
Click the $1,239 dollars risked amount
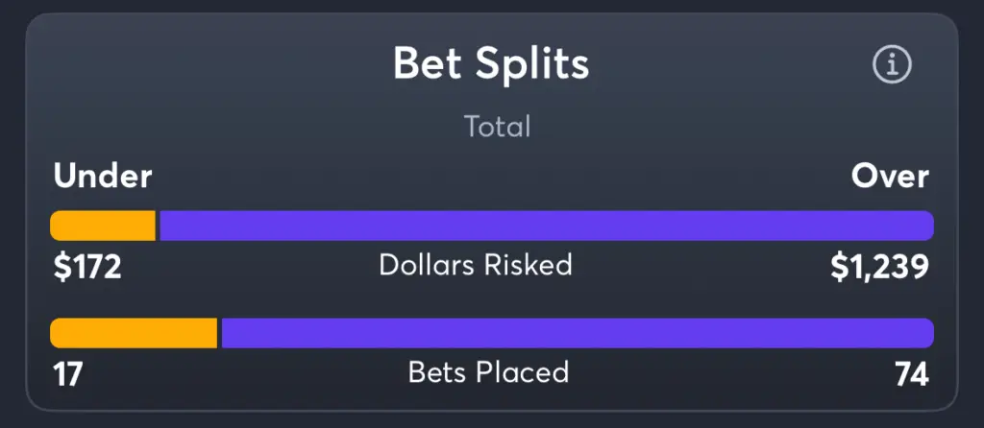880,268
